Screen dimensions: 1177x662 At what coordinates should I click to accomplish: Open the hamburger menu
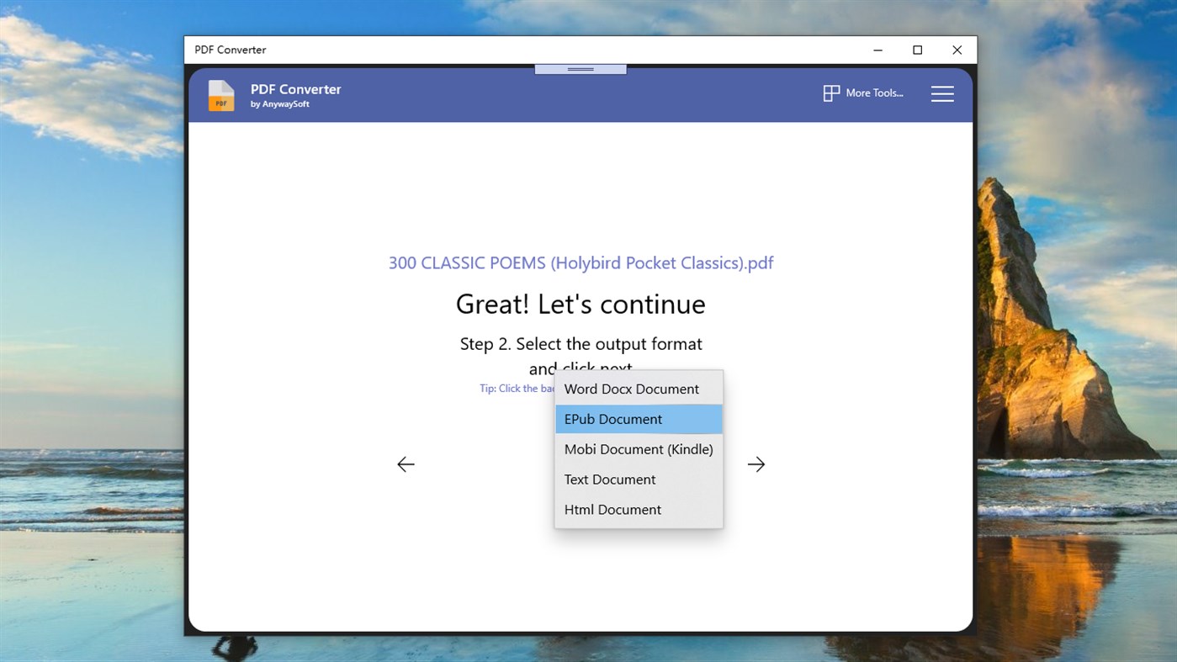(x=942, y=94)
